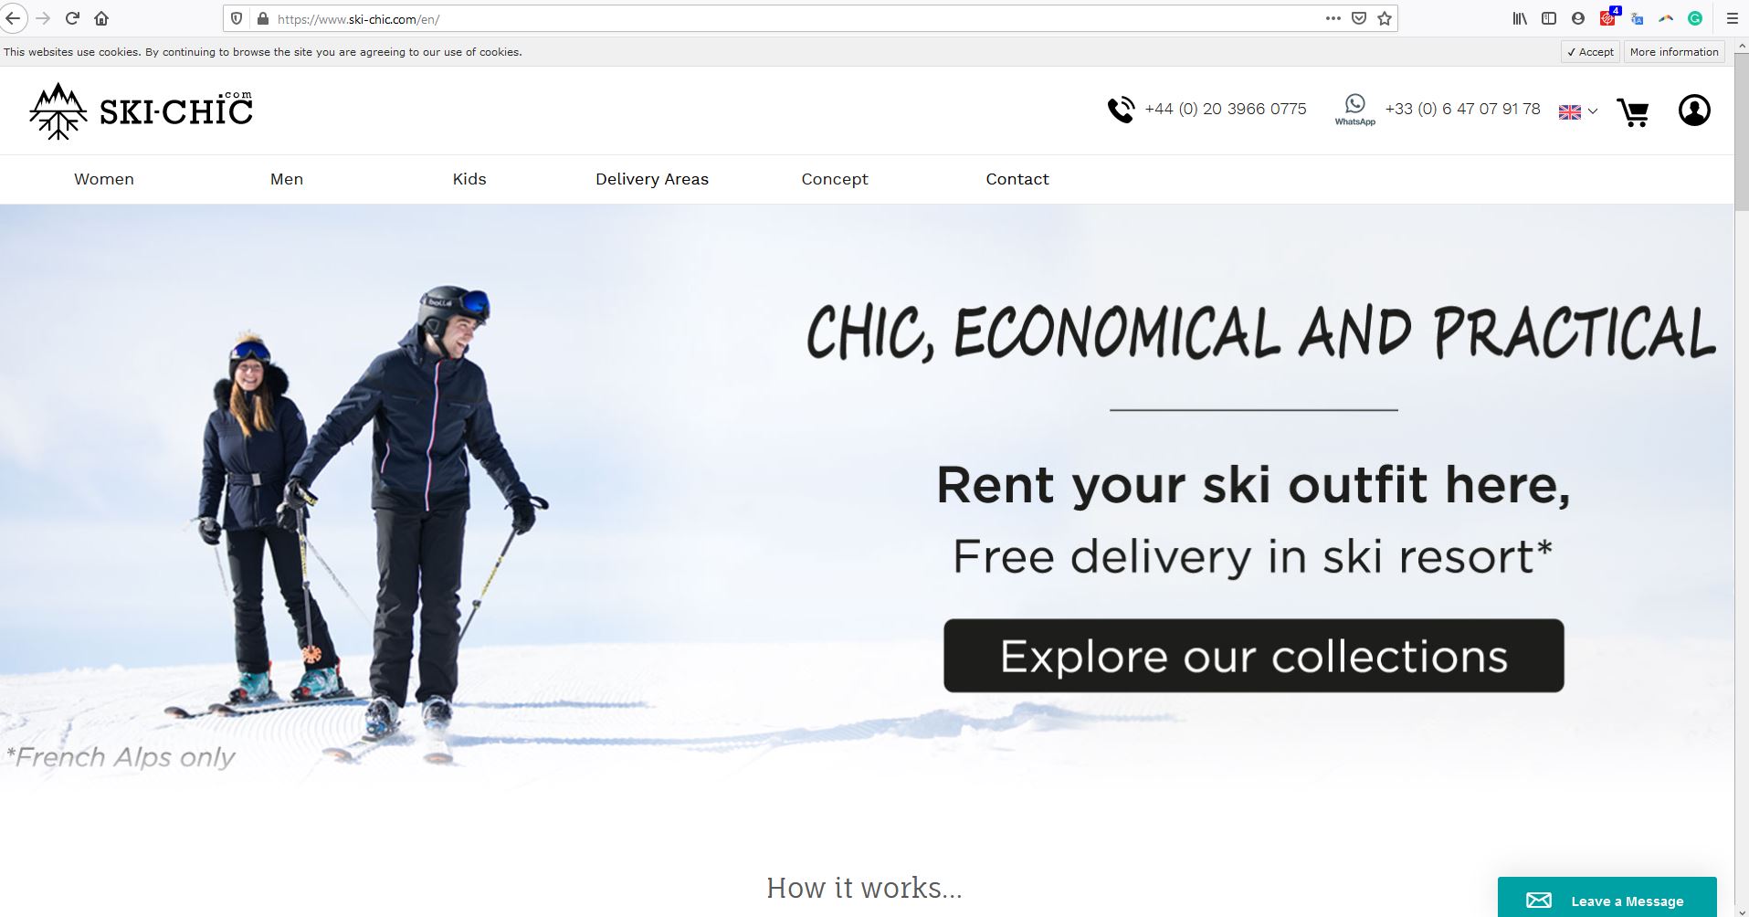Viewport: 1749px width, 917px height.
Task: Open the Women menu item
Action: [104, 179]
